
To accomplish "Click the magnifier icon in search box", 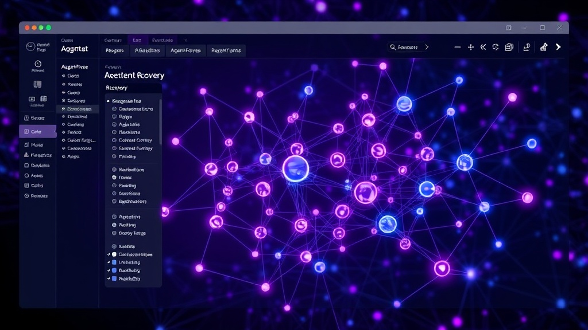I will (393, 47).
